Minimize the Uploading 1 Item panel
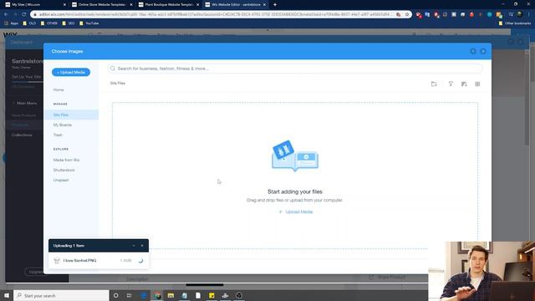Image resolution: width=535 pixels, height=301 pixels. [134, 245]
